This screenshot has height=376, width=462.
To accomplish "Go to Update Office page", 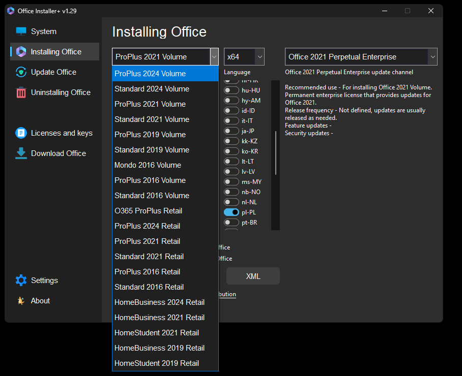I will pyautogui.click(x=55, y=72).
